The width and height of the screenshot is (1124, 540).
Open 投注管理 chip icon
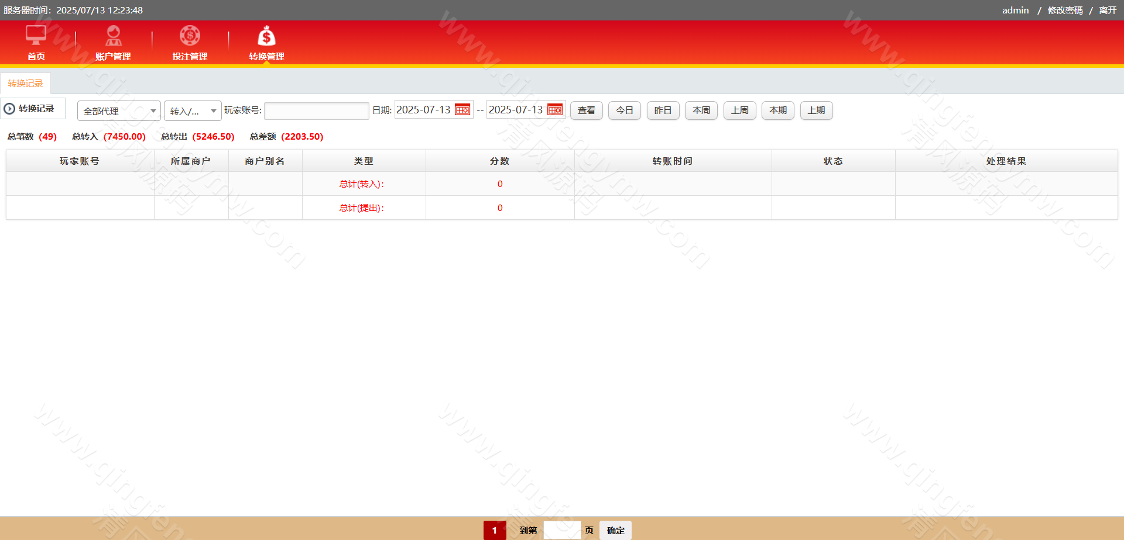(x=190, y=36)
